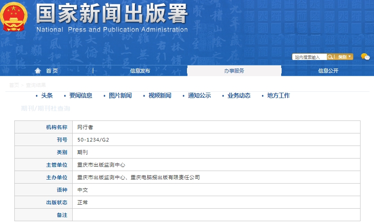Click the 国家新闻出版署 site title
Image resolution: width=374 pixels, height=223 pixels.
click(x=112, y=14)
